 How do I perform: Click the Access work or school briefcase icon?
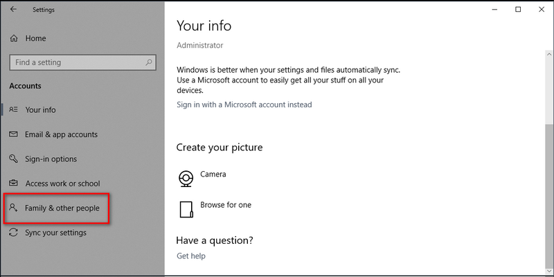[13, 184]
